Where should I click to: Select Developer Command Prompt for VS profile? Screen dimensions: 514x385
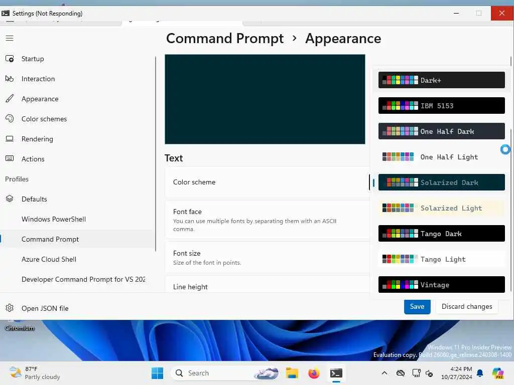click(77, 279)
